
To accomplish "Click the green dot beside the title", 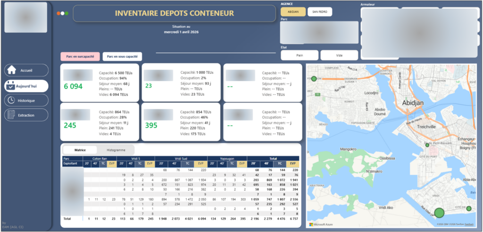I will 67,13.
